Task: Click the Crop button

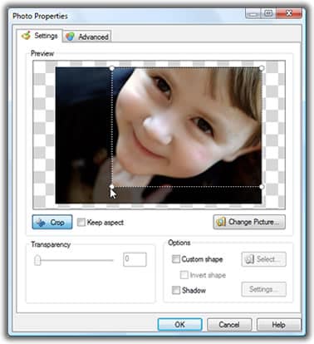Action: (52, 222)
